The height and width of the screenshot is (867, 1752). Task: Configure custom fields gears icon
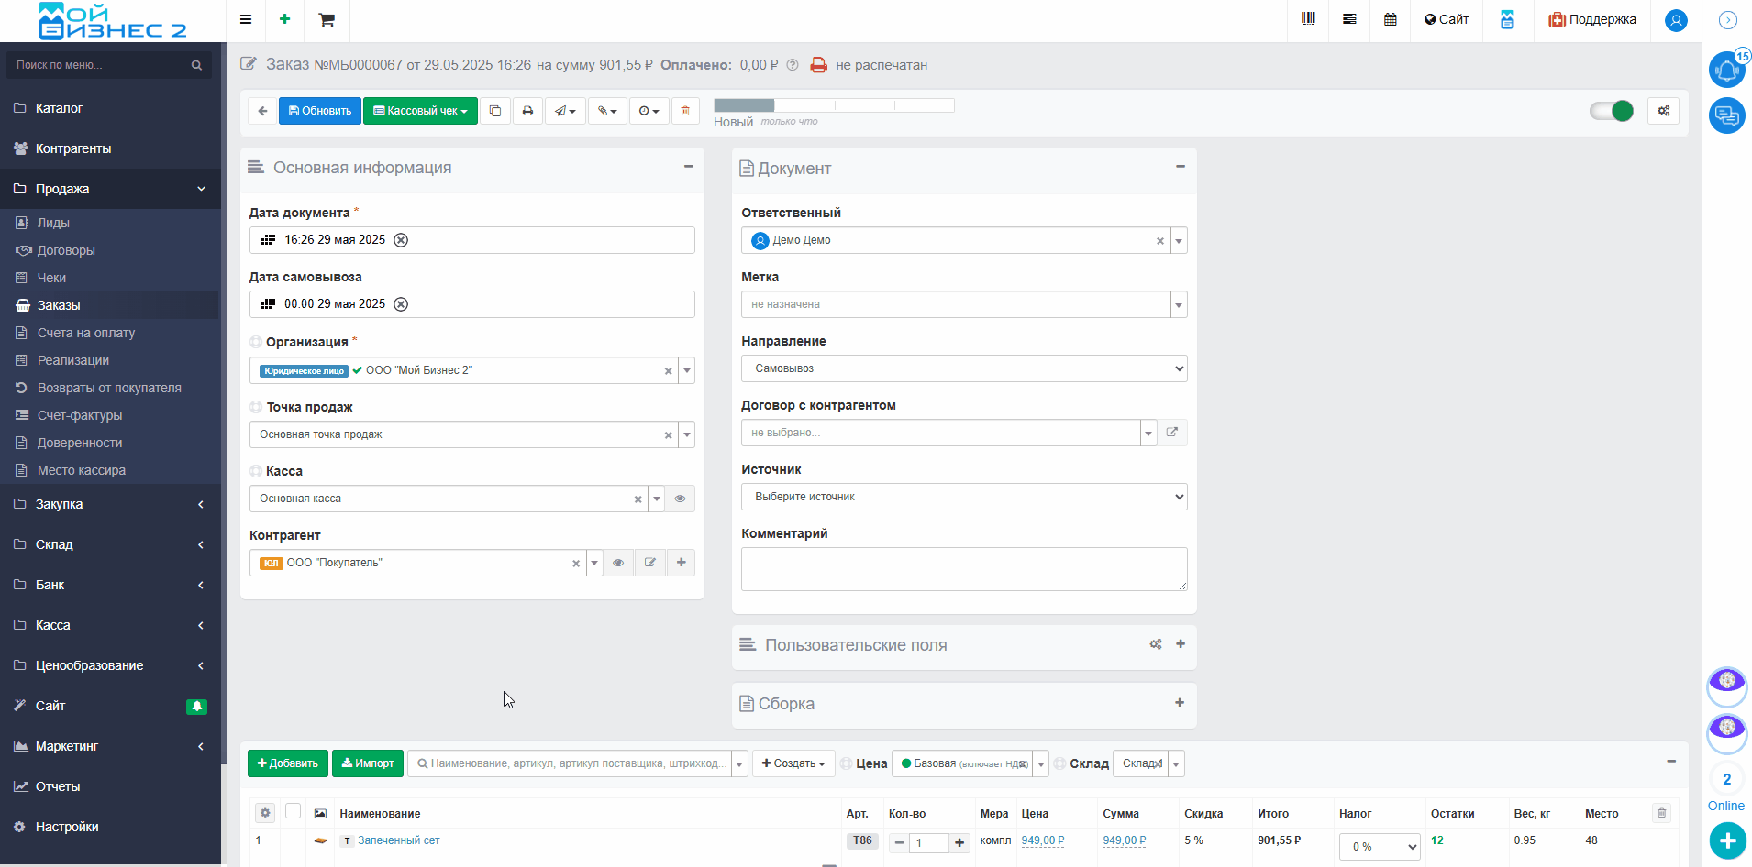tap(1156, 644)
